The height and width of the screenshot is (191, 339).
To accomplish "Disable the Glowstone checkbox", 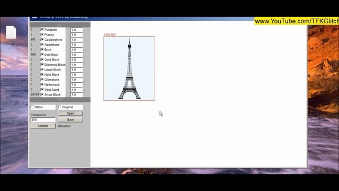I will coord(42,80).
